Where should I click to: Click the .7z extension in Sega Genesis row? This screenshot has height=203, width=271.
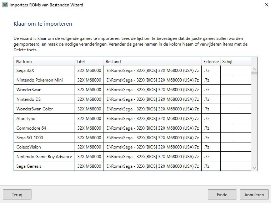point(211,166)
